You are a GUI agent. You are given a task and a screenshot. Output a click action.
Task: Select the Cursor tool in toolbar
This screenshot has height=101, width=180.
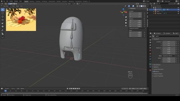[x=3, y=13]
